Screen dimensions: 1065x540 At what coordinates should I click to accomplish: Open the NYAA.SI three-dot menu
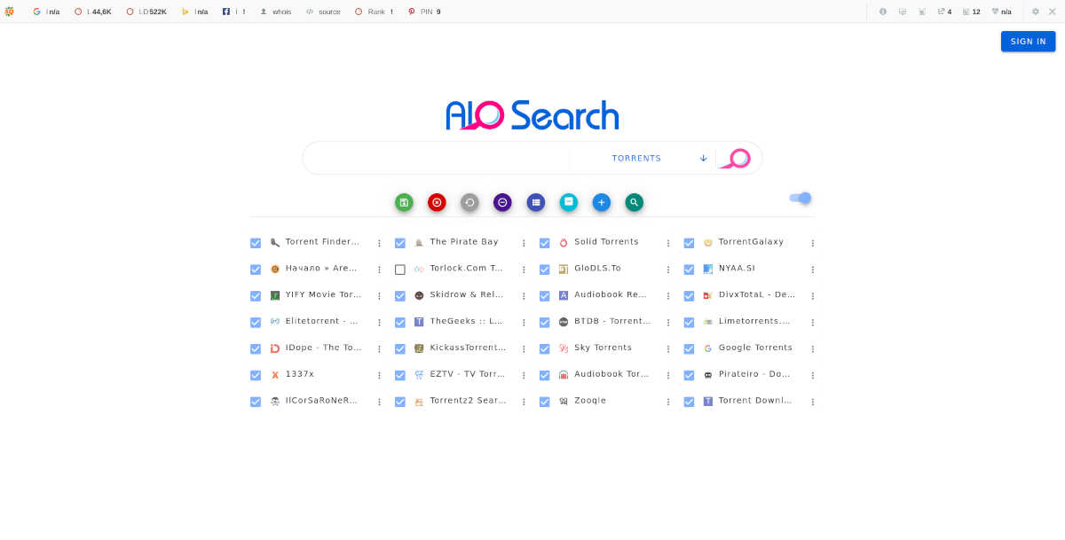(x=812, y=270)
